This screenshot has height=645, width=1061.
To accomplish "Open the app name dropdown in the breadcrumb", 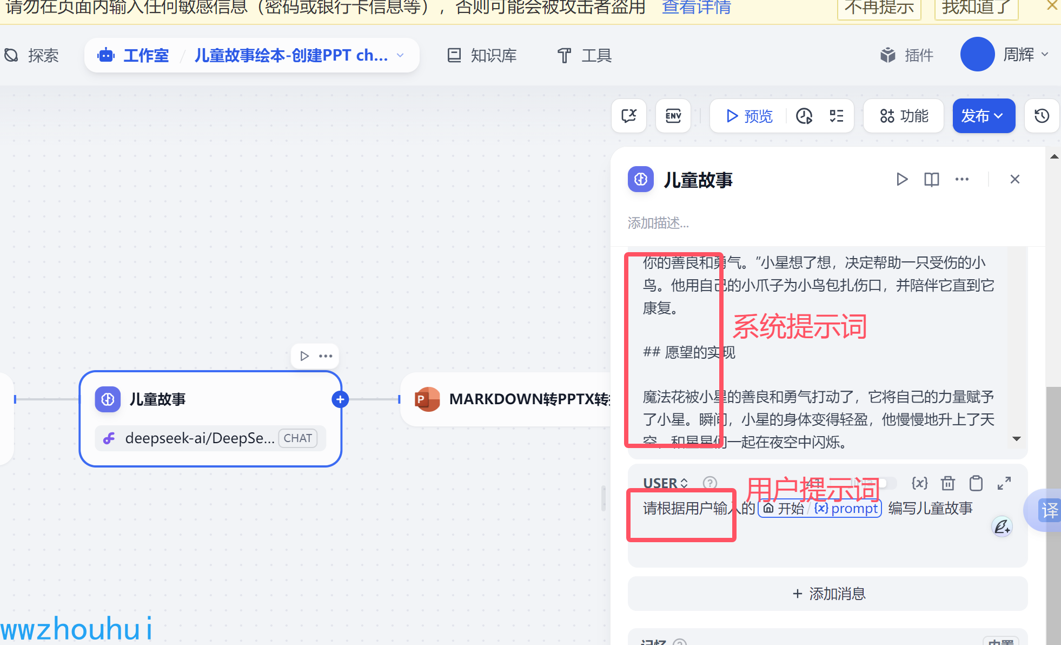I will coord(400,55).
